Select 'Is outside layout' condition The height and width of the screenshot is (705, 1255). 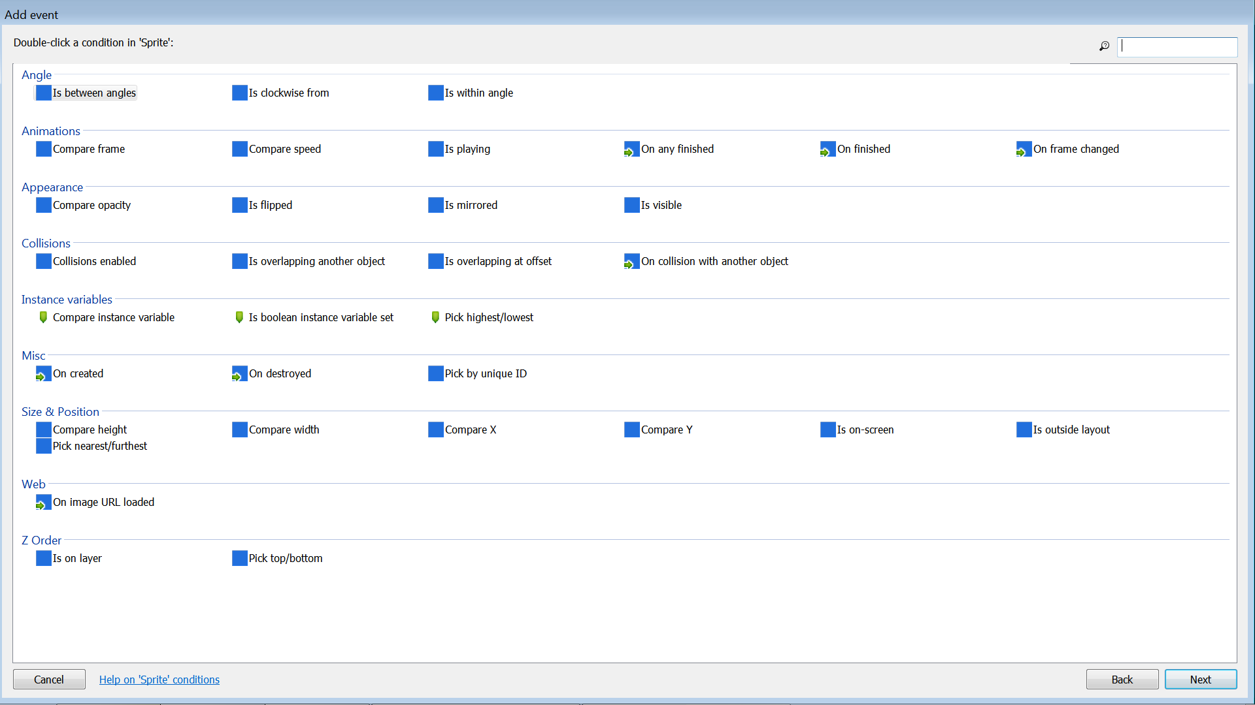point(1071,430)
